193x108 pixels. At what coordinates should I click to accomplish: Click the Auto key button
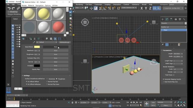(153, 102)
